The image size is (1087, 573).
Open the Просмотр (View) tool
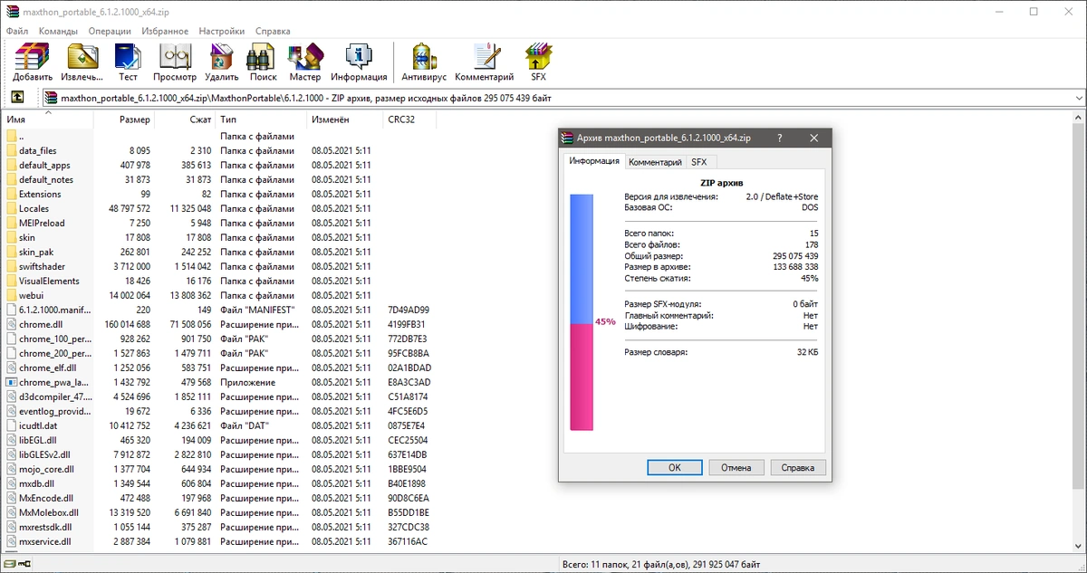tap(175, 62)
